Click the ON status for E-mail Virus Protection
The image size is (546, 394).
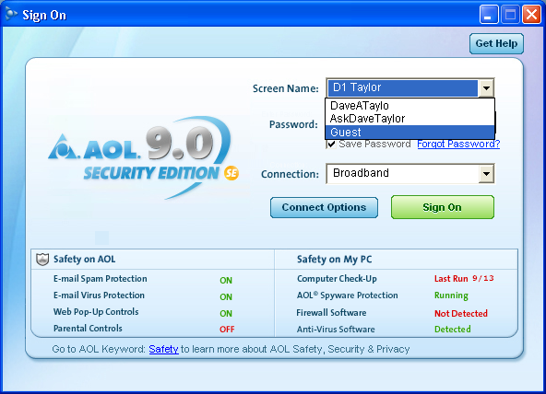[x=226, y=297]
